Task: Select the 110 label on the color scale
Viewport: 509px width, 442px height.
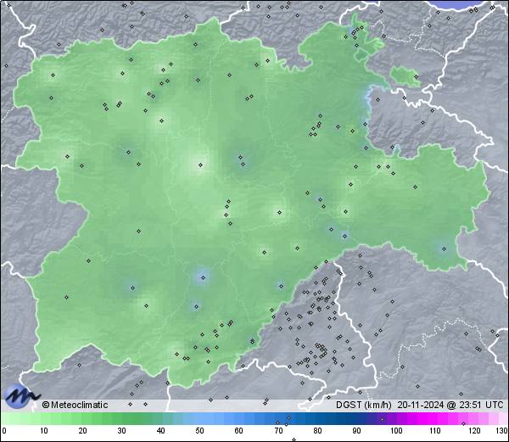Action: click(435, 431)
